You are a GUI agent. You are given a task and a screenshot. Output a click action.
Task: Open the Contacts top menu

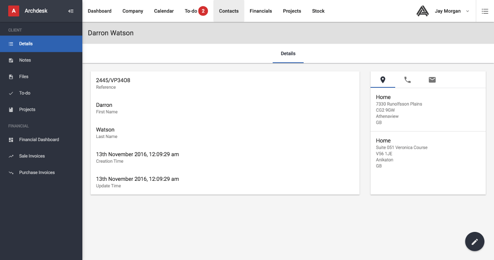point(229,11)
